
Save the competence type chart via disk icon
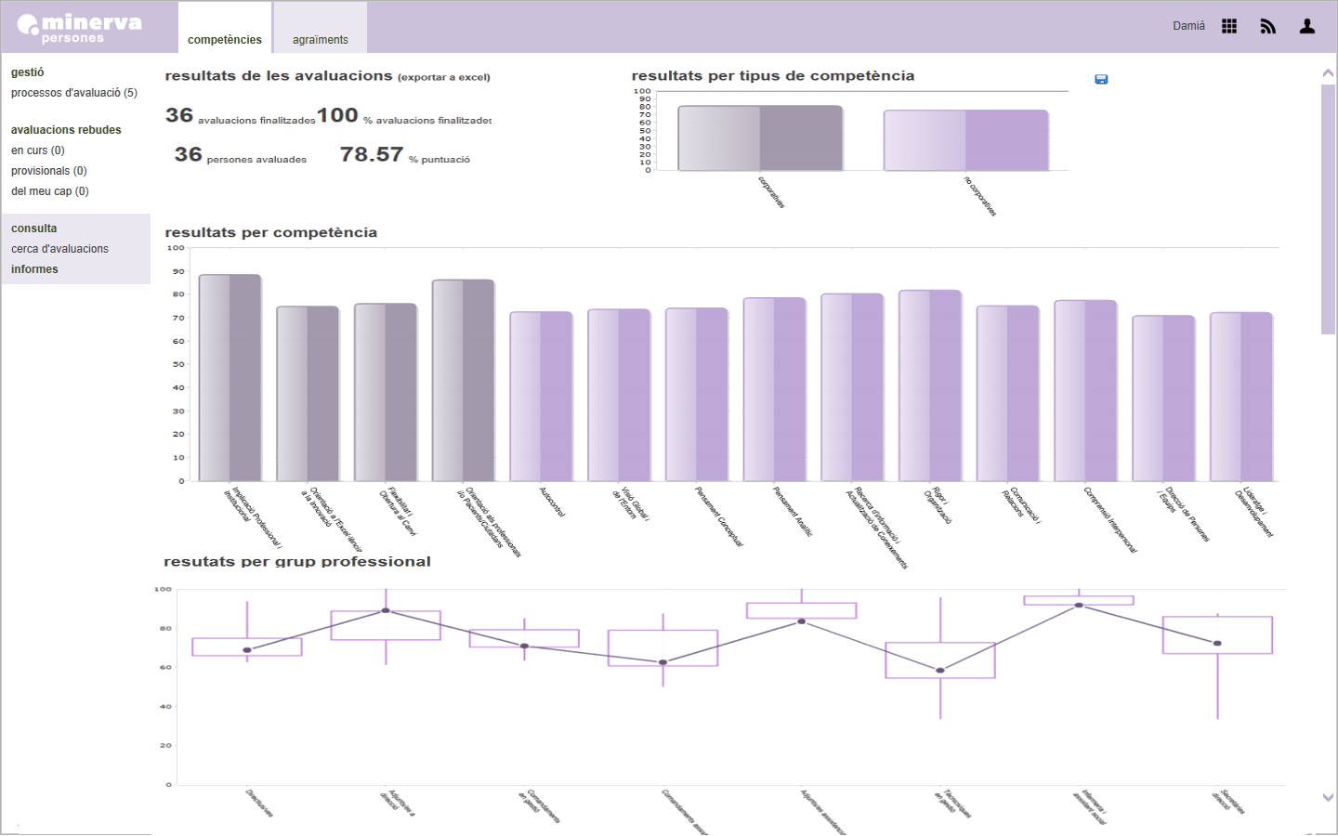click(x=1101, y=79)
